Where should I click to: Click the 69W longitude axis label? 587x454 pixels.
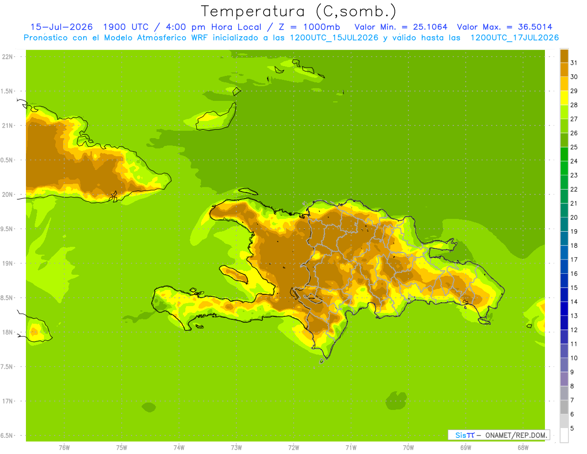(465, 448)
